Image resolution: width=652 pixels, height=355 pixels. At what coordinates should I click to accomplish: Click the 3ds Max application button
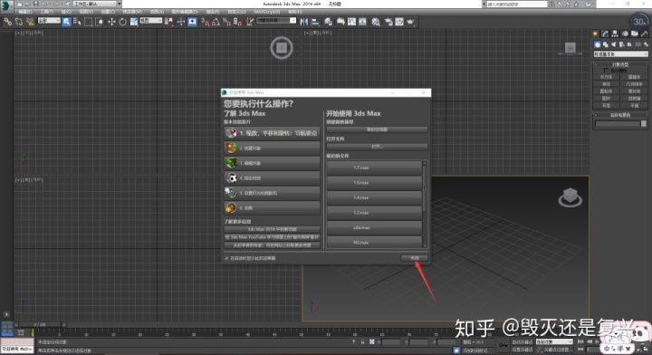pos(6,5)
